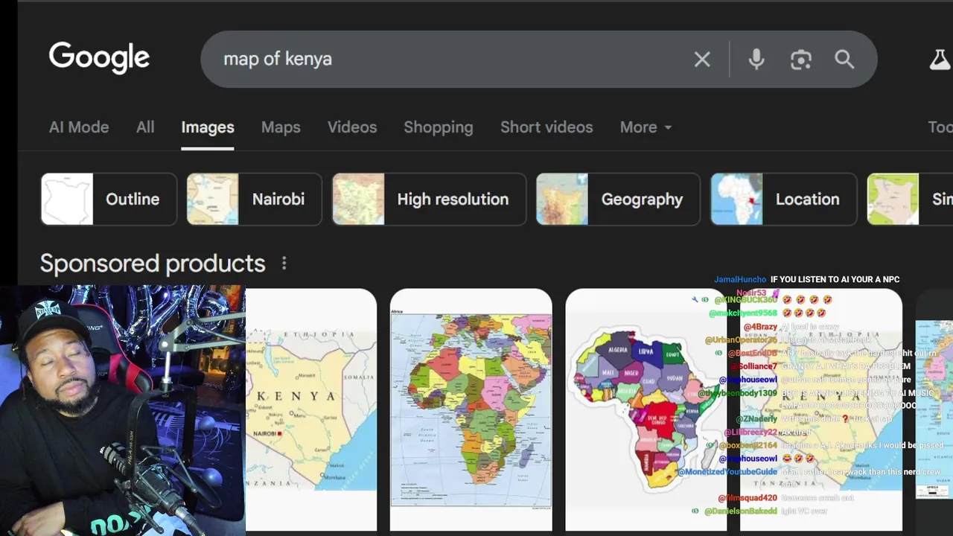The width and height of the screenshot is (953, 536).
Task: Open the colorful Africa sticker map image
Action: [646, 409]
